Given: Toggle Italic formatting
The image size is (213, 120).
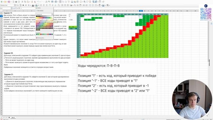Looking at the screenshot, I should (26, 5).
